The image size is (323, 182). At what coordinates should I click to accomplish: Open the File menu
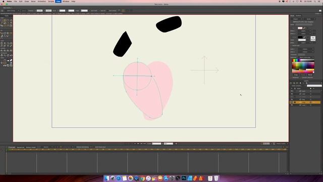point(16,1)
